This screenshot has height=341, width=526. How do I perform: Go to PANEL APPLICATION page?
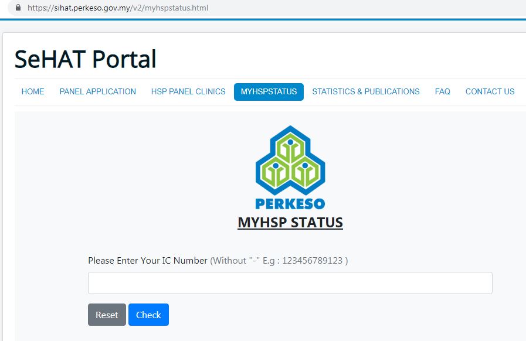click(97, 91)
